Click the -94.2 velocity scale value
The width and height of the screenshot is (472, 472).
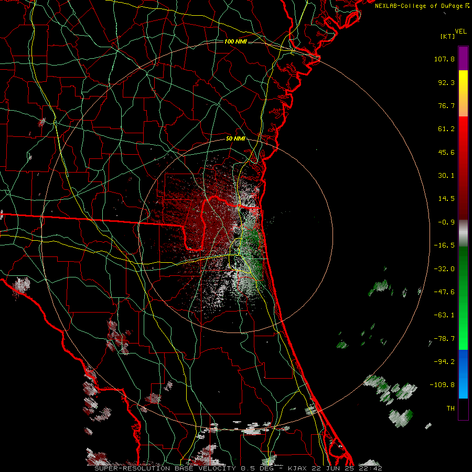click(444, 362)
